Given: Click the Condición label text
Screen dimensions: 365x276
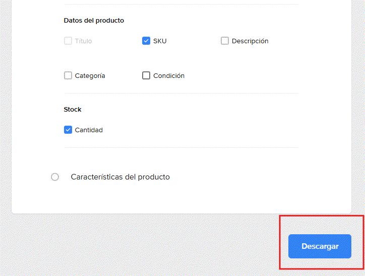Looking at the screenshot, I should point(169,76).
